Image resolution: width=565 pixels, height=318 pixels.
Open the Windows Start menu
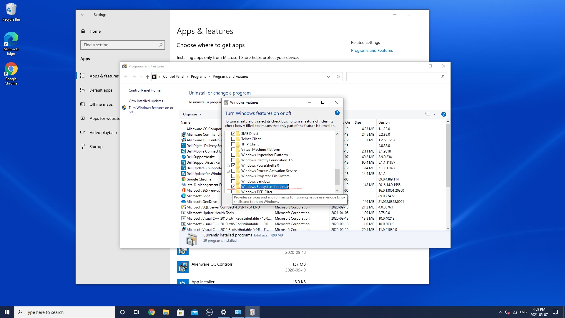point(7,312)
